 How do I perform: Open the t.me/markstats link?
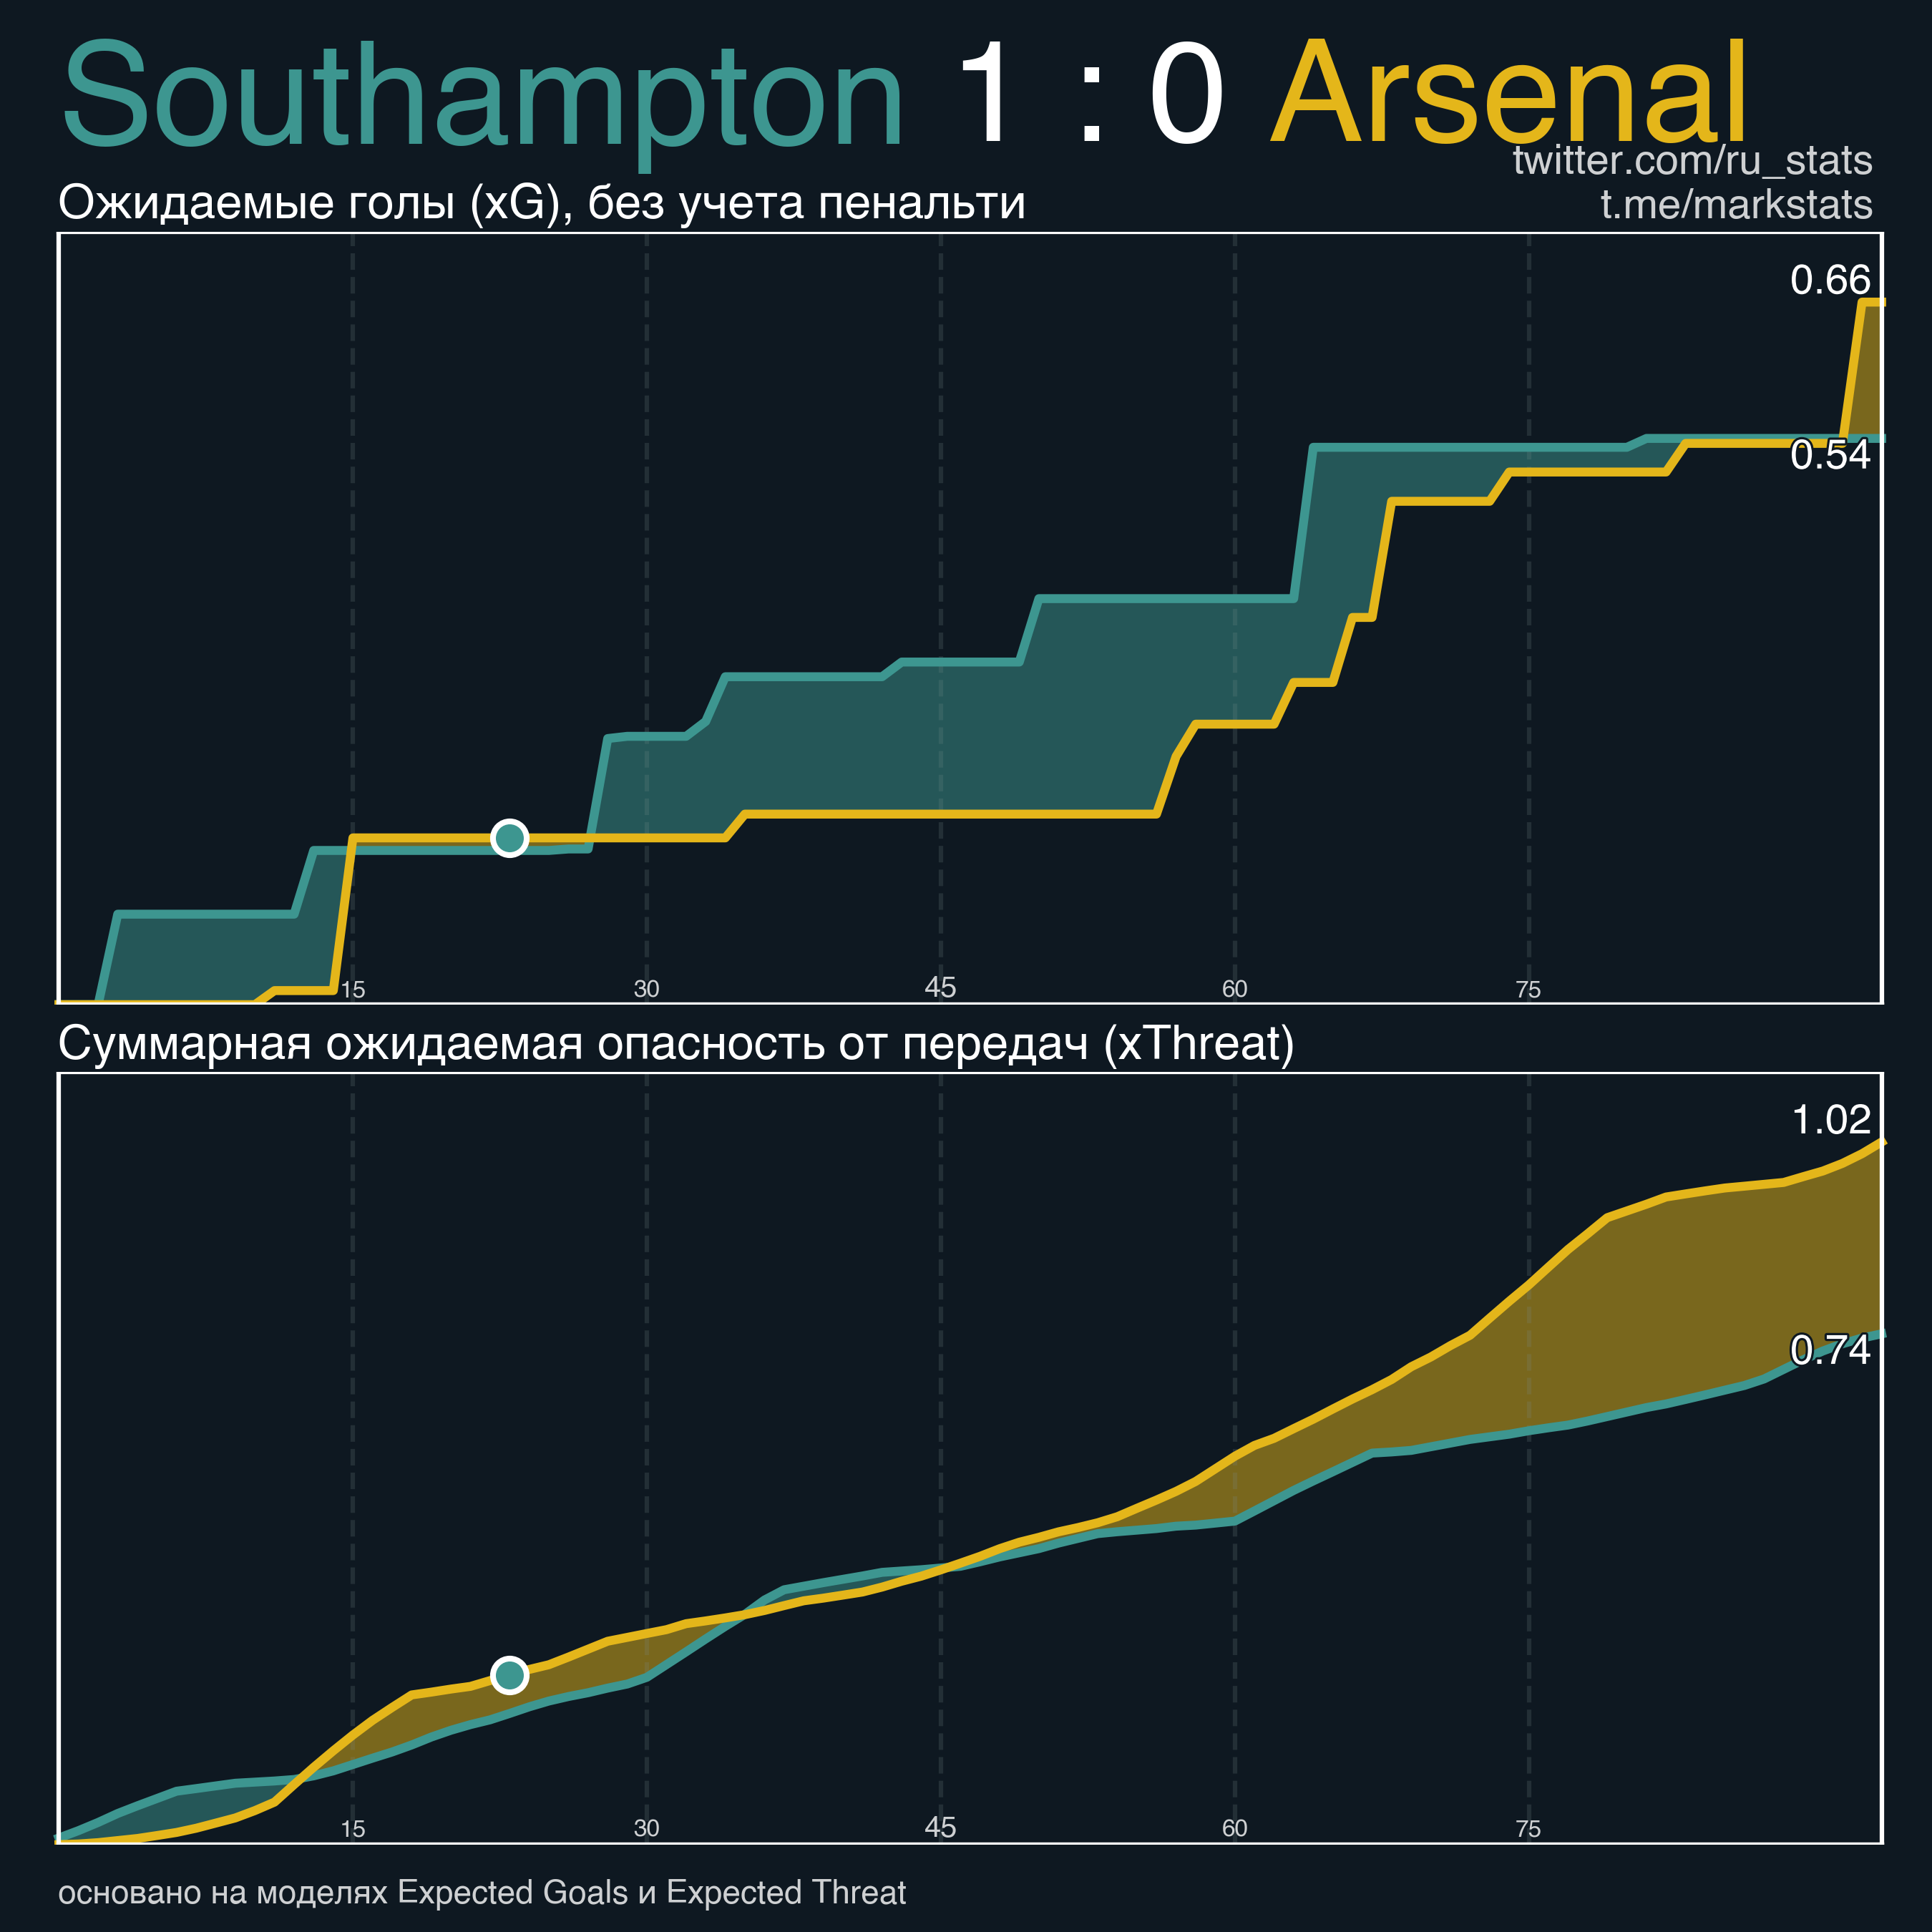(x=1736, y=204)
